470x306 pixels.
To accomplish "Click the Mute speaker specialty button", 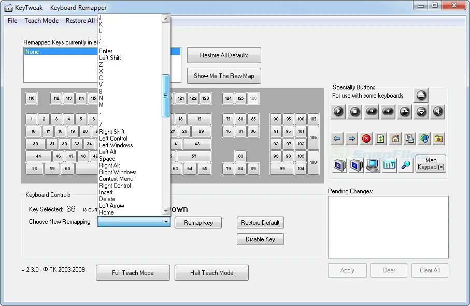I will click(x=438, y=112).
